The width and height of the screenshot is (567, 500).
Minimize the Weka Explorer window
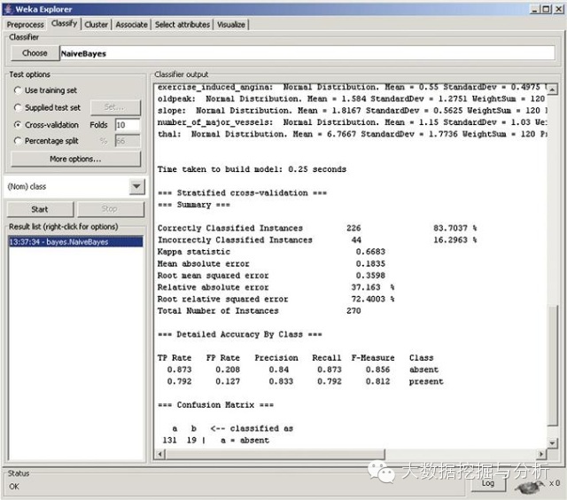coord(535,9)
